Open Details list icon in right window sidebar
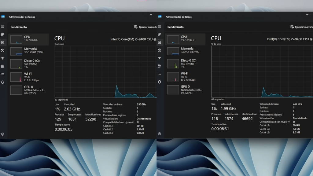This screenshot has width=313, height=176. (x=160, y=74)
